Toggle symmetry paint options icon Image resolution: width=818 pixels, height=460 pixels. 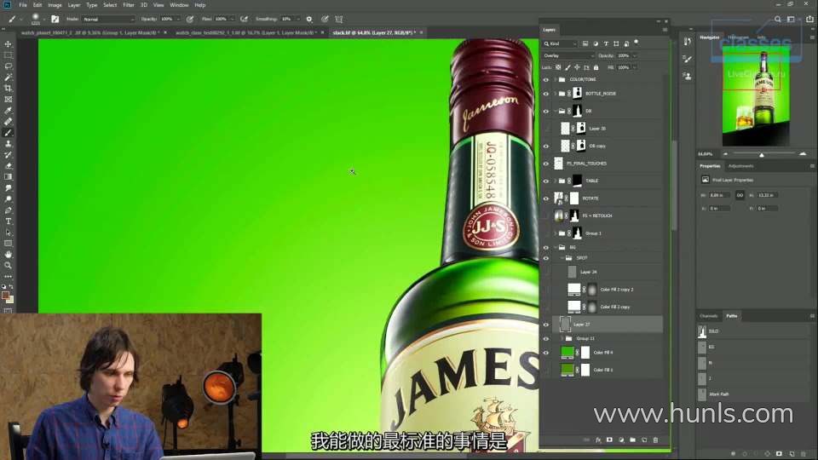338,19
